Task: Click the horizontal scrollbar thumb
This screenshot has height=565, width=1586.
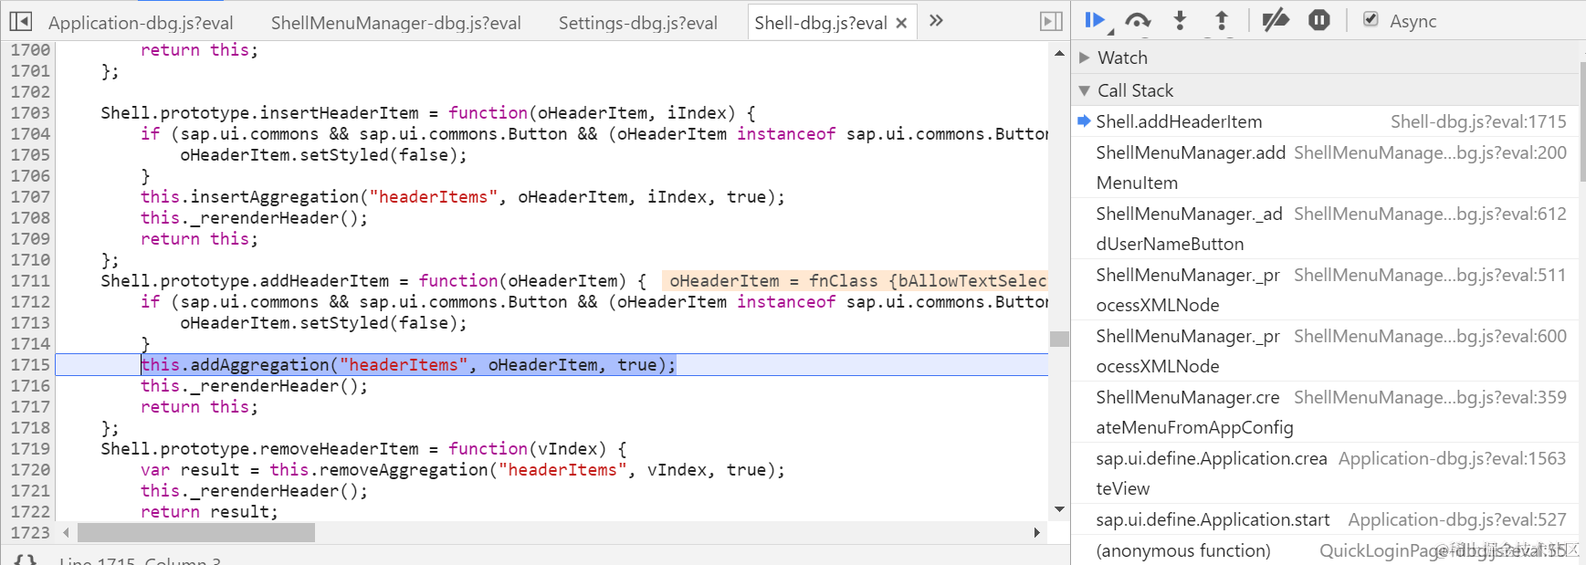Action: coord(196,532)
